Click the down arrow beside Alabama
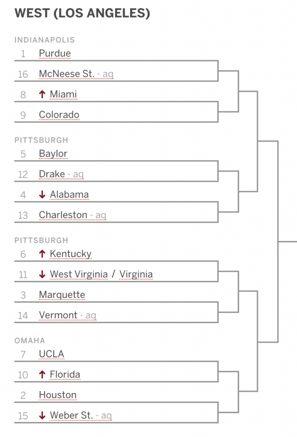This screenshot has height=437, width=297. pyautogui.click(x=42, y=195)
